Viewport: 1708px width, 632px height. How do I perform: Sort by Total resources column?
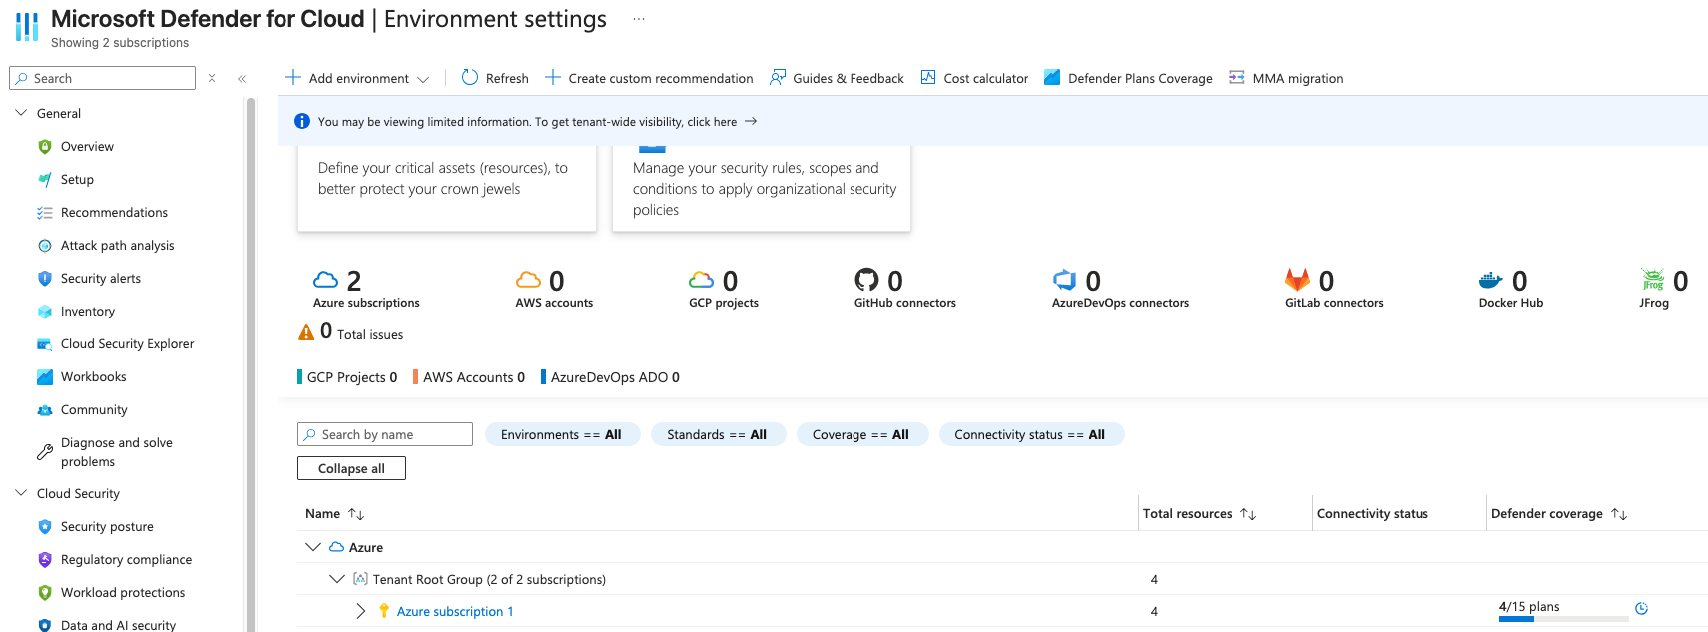(1199, 514)
